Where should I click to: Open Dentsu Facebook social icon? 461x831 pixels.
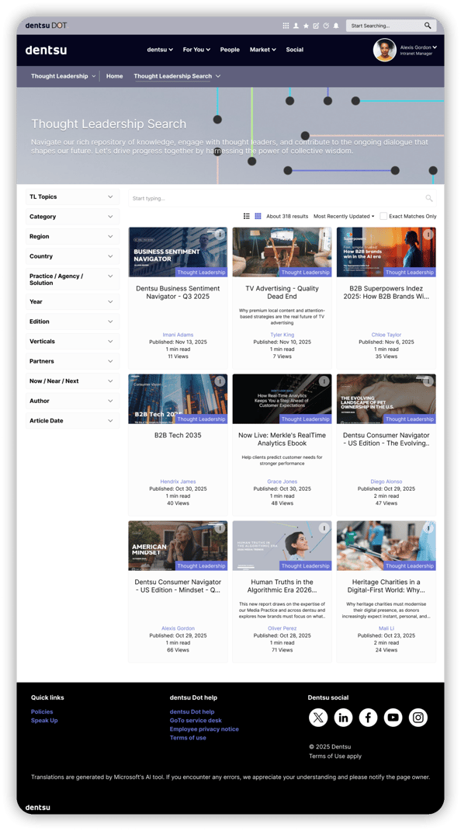(369, 718)
